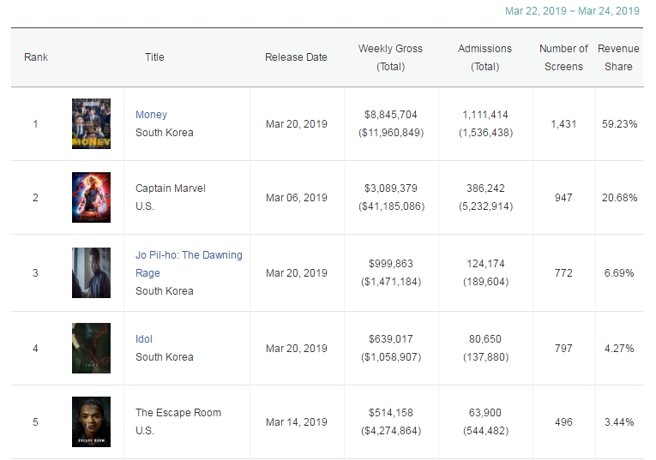
Task: Select The Escape Room title text
Action: (x=178, y=413)
